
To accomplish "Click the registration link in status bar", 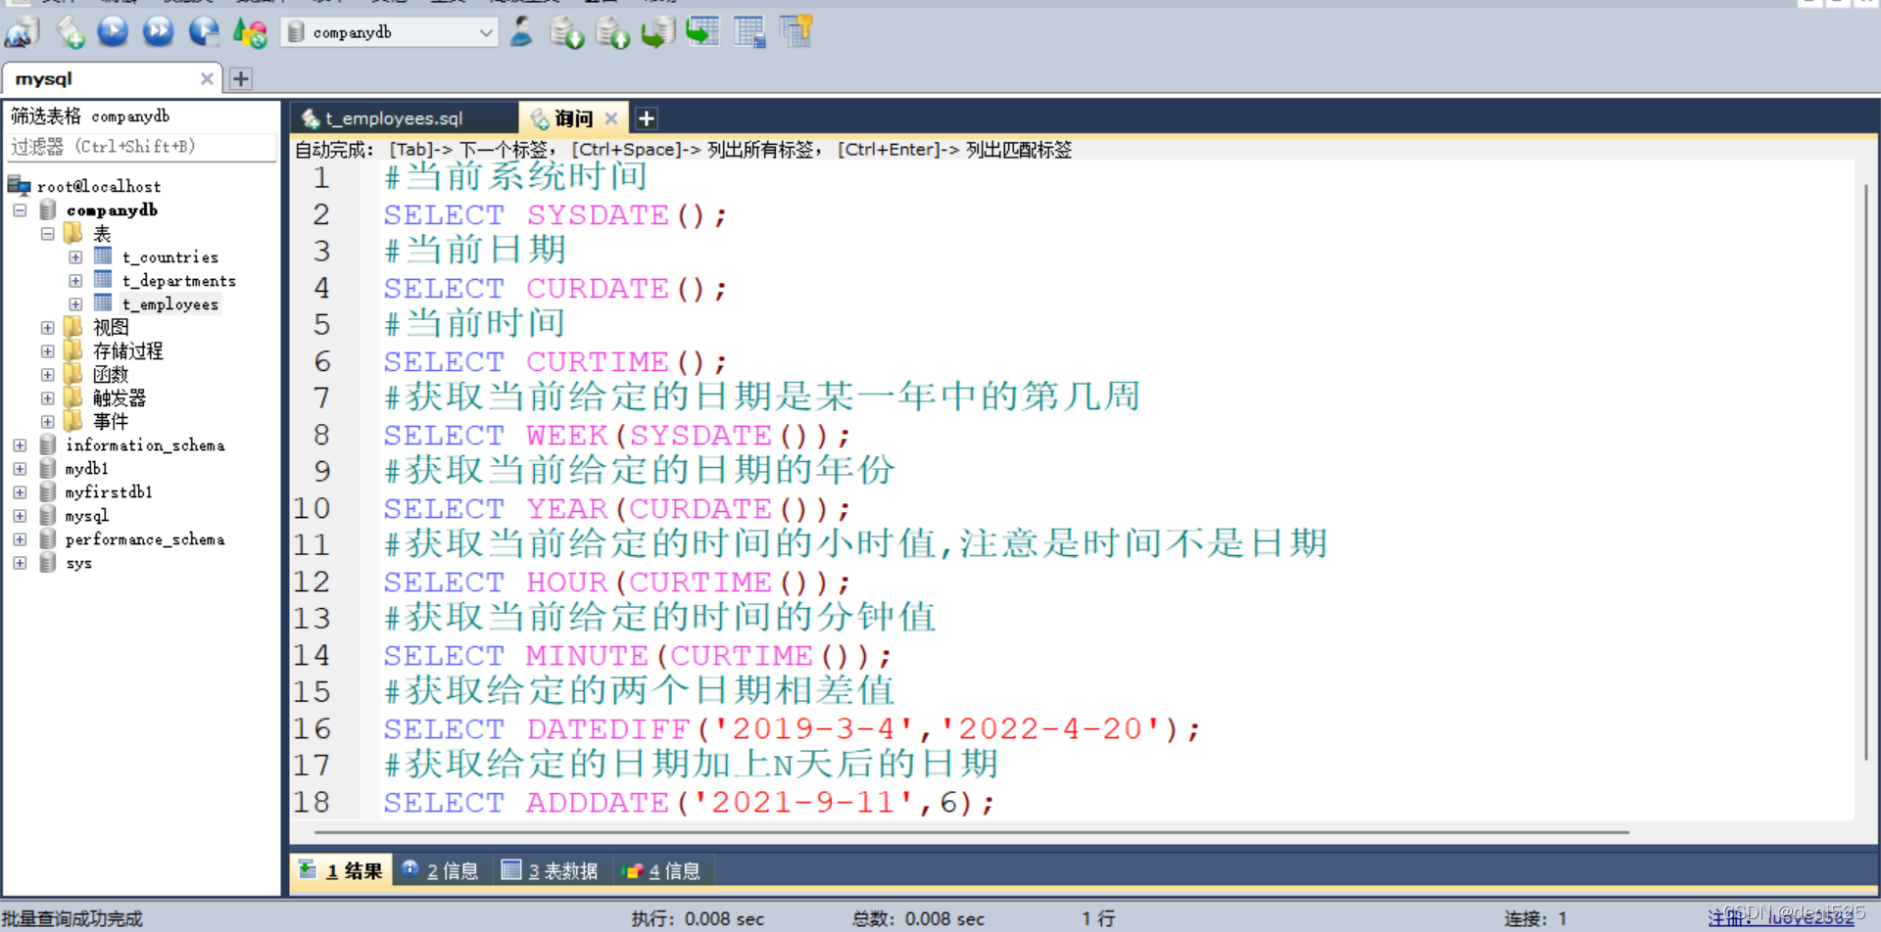I will pyautogui.click(x=1781, y=918).
